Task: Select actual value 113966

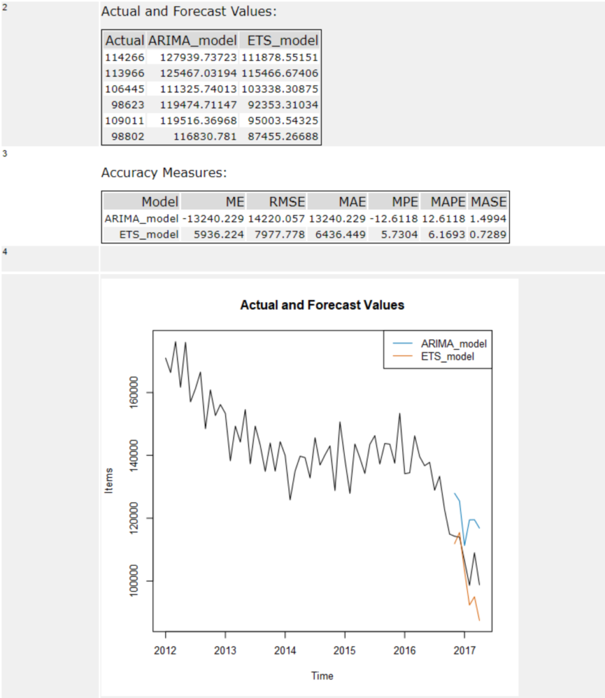Action: [x=125, y=73]
